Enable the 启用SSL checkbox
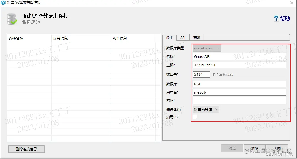Viewport: 297px width, 159px height. 195,117
